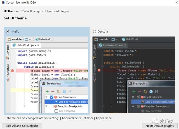Click red remove breakpoint minus in light preview
Image resolution: width=179 pixels, height=129 pixels.
click(53, 92)
